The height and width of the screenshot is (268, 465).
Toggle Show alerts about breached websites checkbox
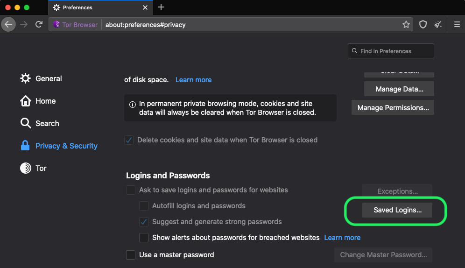[x=144, y=238]
